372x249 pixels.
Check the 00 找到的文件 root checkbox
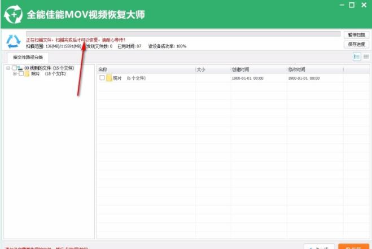(x=14, y=68)
